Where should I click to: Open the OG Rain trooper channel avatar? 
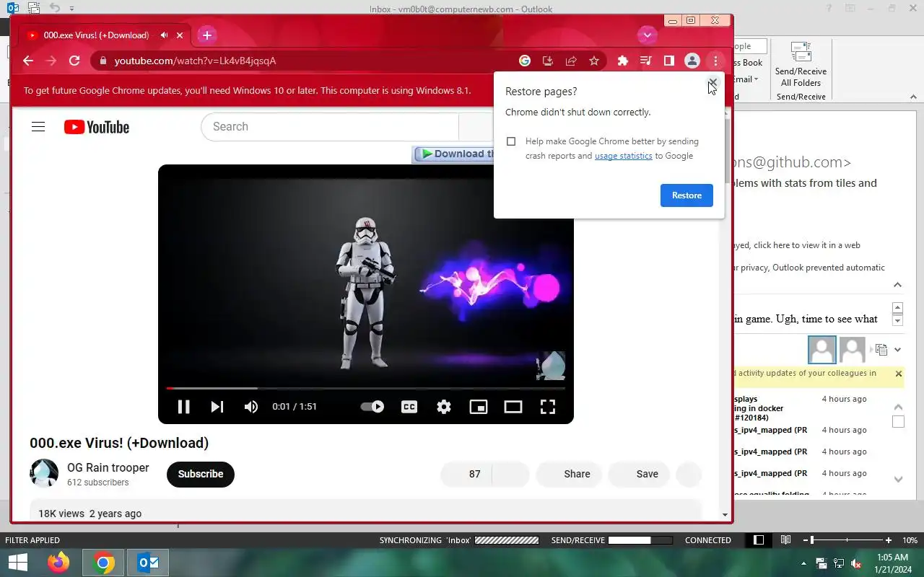44,473
